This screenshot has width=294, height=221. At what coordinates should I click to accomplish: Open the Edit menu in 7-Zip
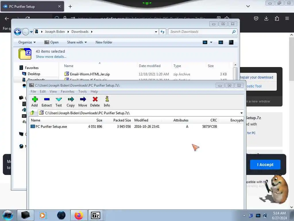click(43, 92)
